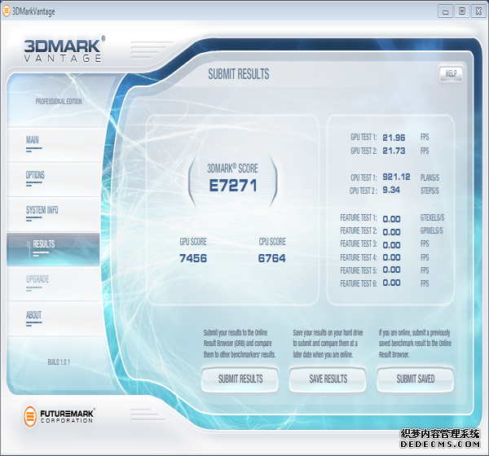Viewport: 489px width, 456px height.
Task: Select Feature Test 5 value 0.00
Action: (391, 270)
